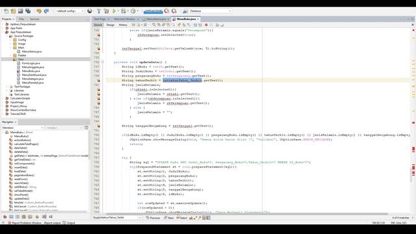416x234 pixels.
Task: Click the Open Project toolbar icon
Action: tap(20, 11)
